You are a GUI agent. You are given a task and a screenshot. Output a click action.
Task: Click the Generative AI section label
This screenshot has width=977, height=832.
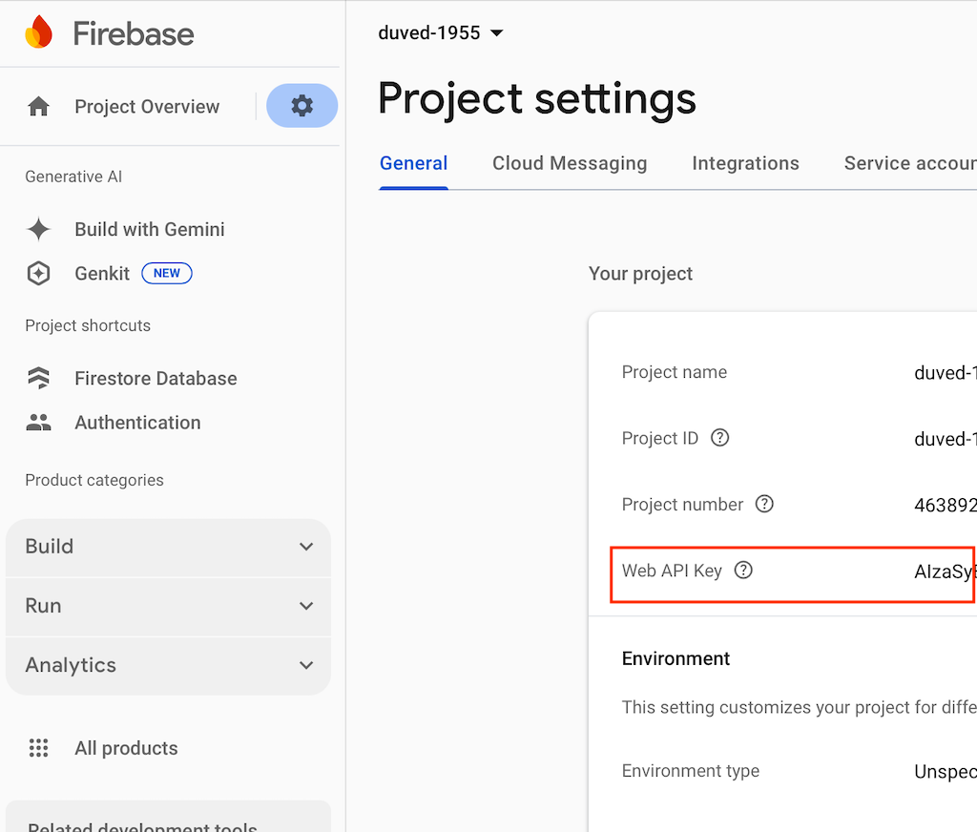tap(73, 177)
